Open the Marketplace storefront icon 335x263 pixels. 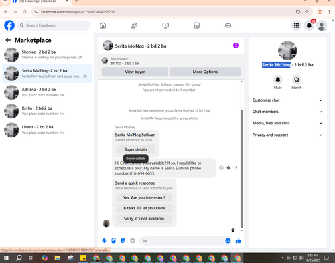pos(197,25)
